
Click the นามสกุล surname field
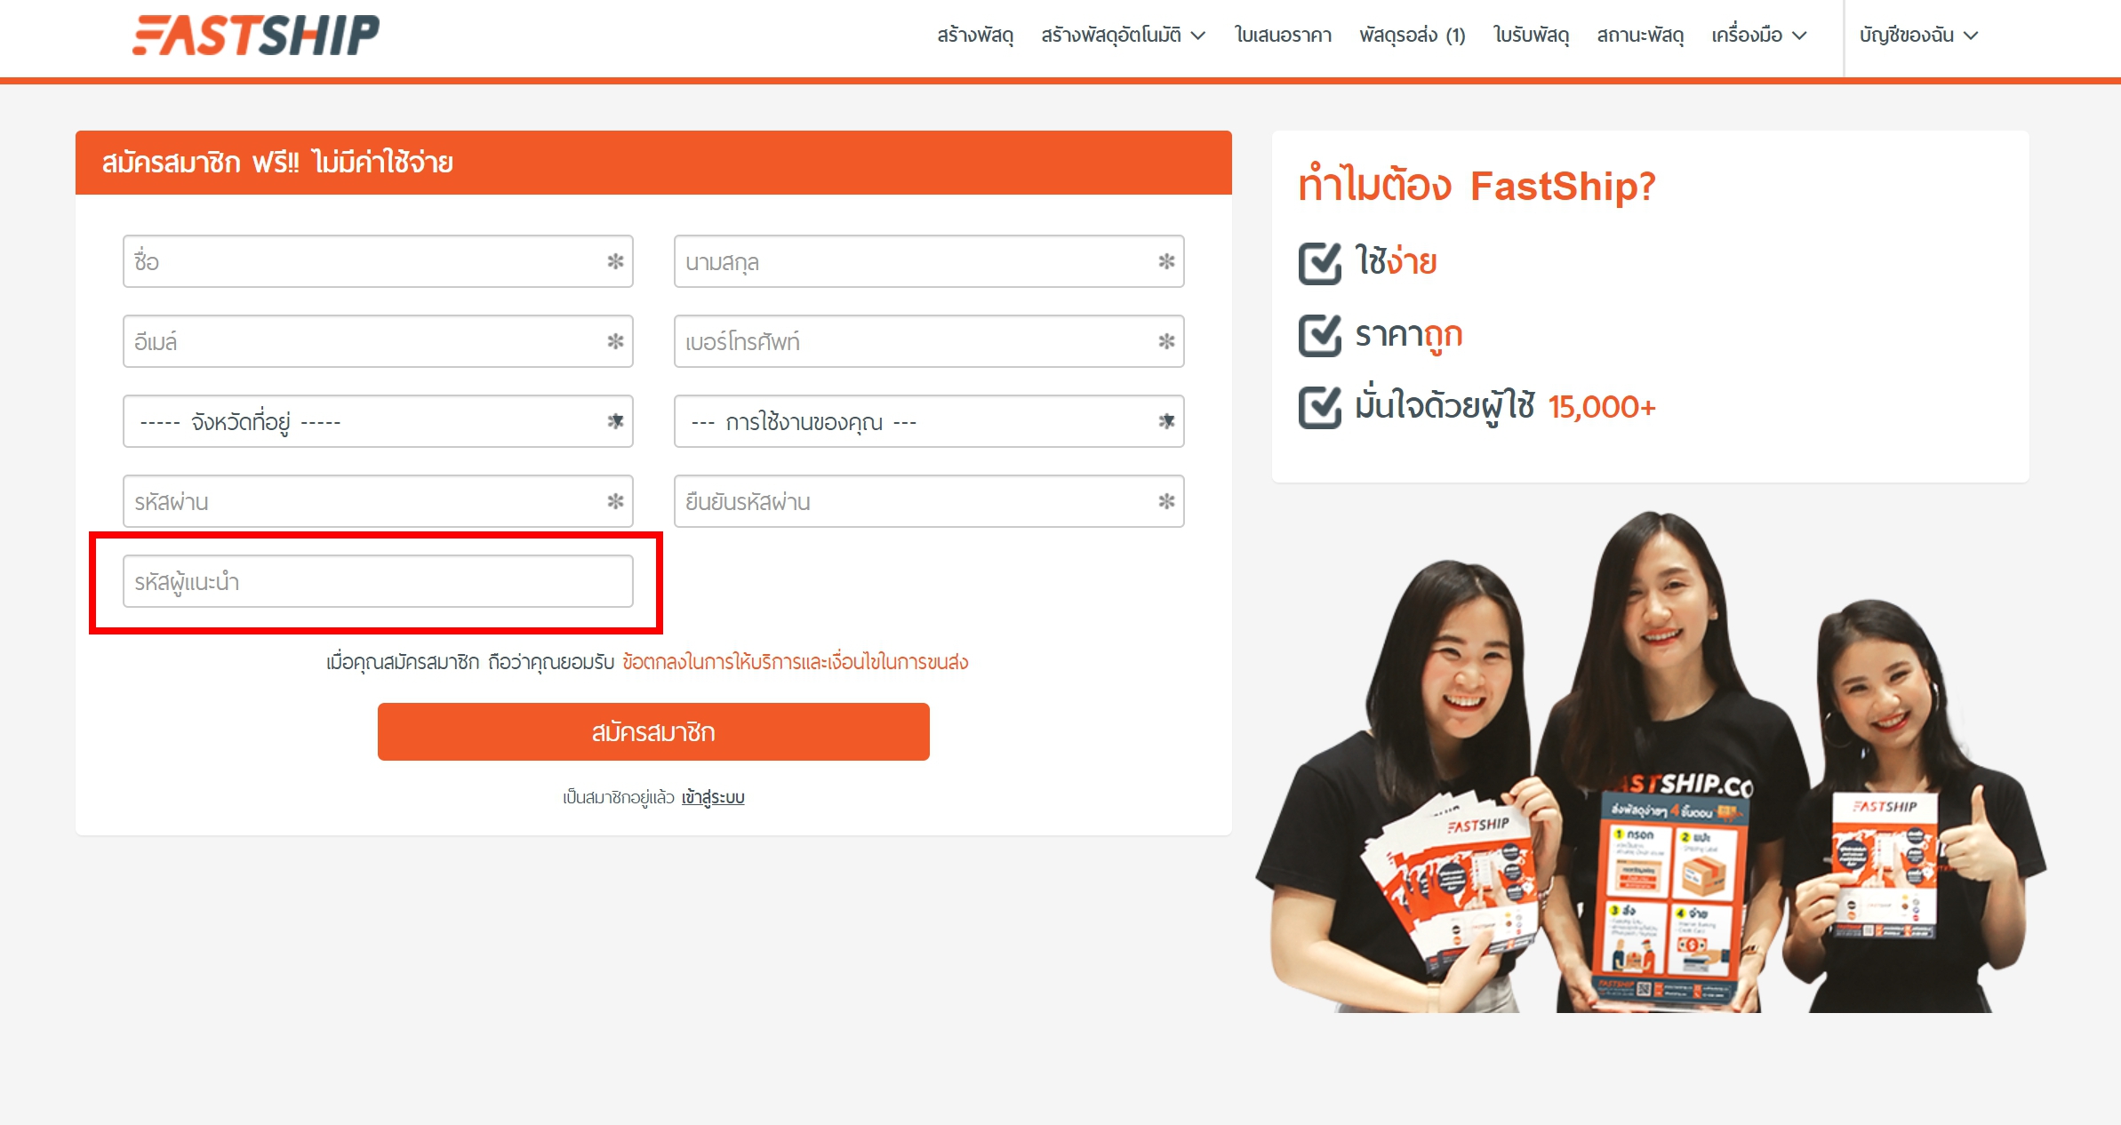coord(929,261)
